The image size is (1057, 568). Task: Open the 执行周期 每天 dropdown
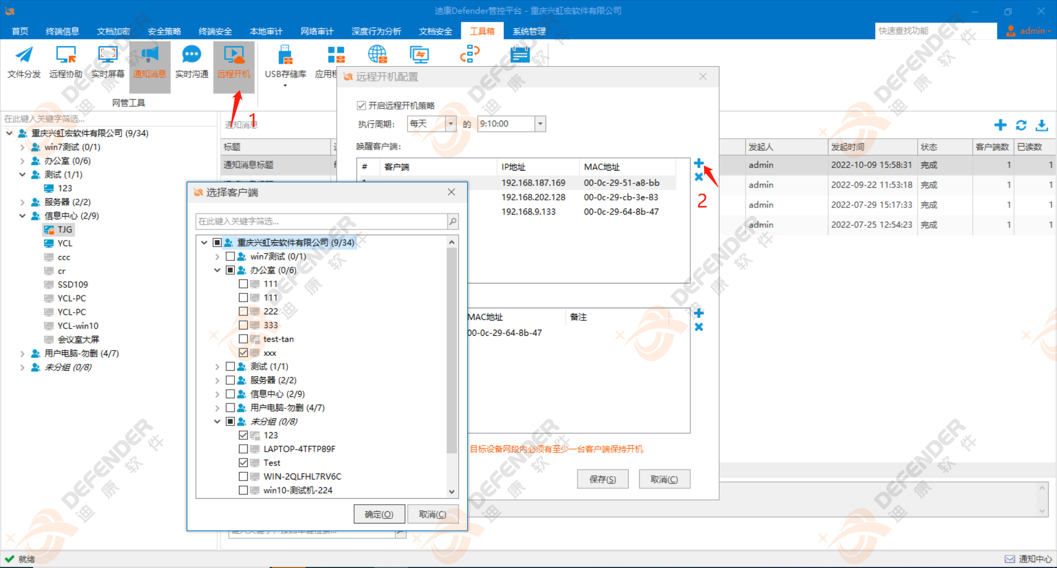tap(451, 124)
